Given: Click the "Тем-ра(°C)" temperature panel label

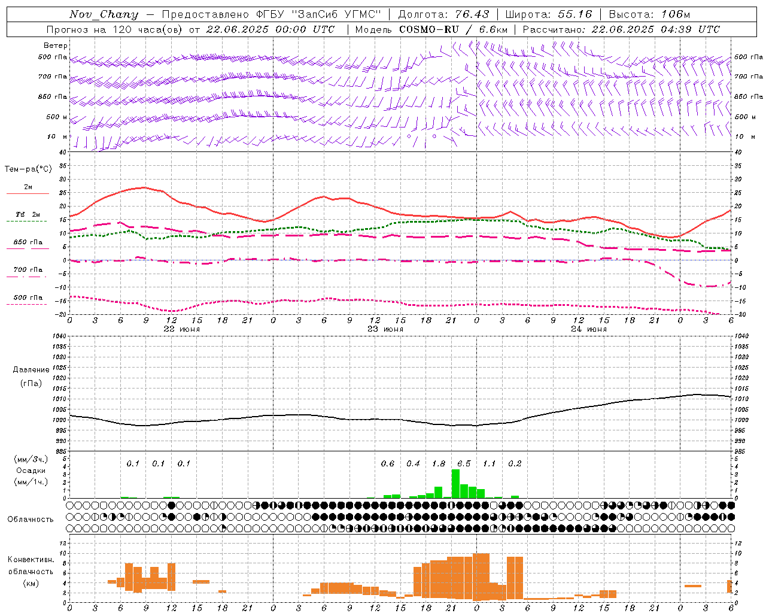Looking at the screenshot, I should click(28, 169).
